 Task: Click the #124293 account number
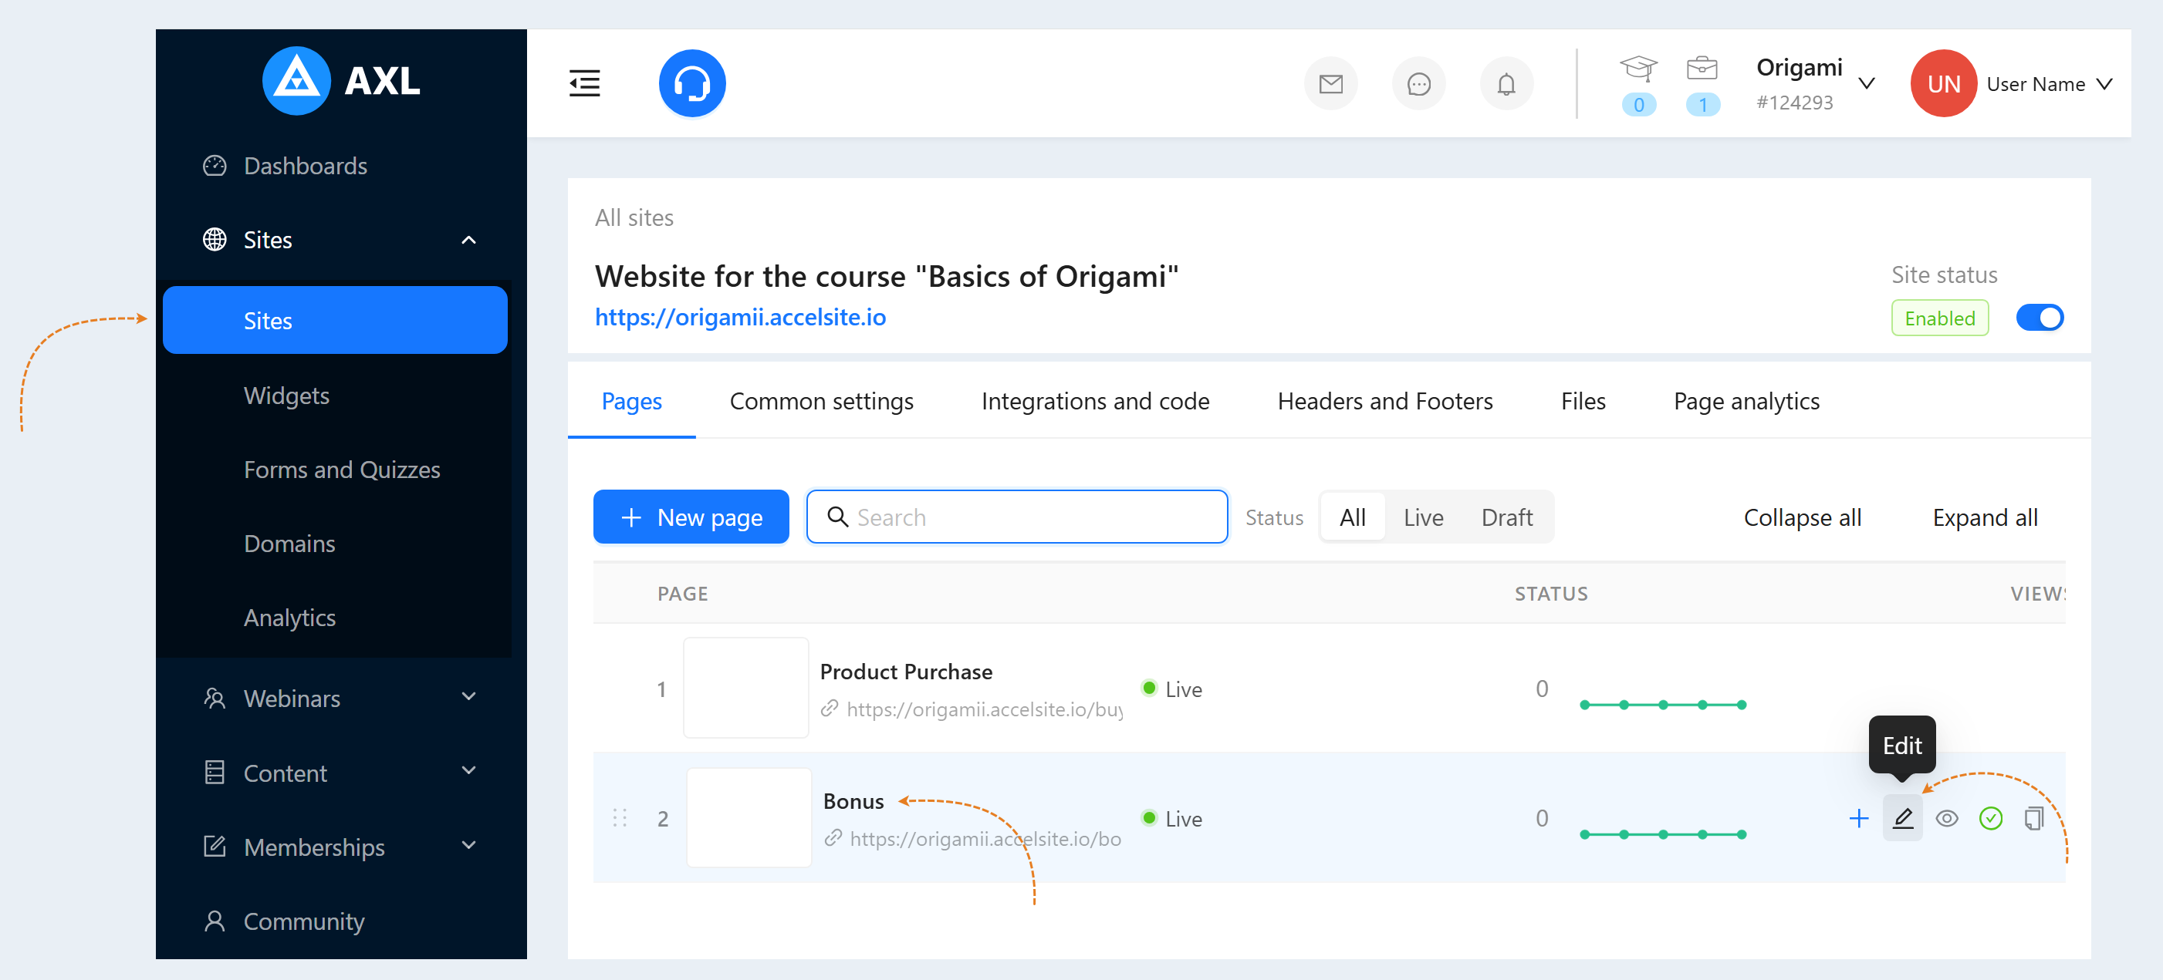pos(1794,103)
